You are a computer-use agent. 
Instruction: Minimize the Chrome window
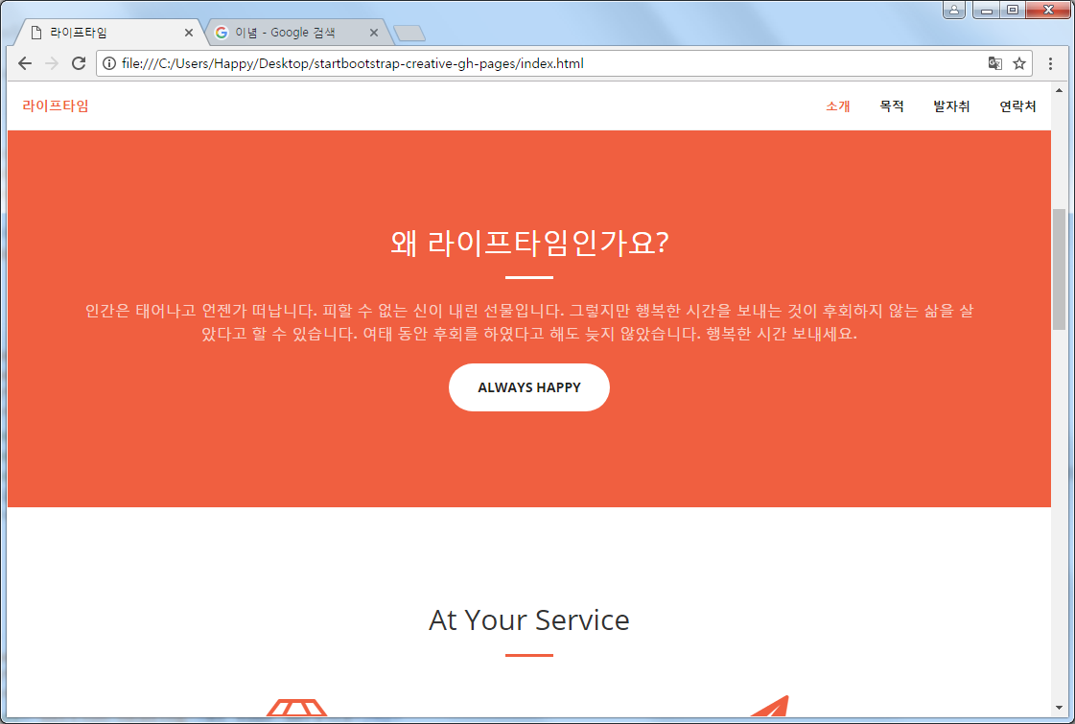tap(986, 10)
